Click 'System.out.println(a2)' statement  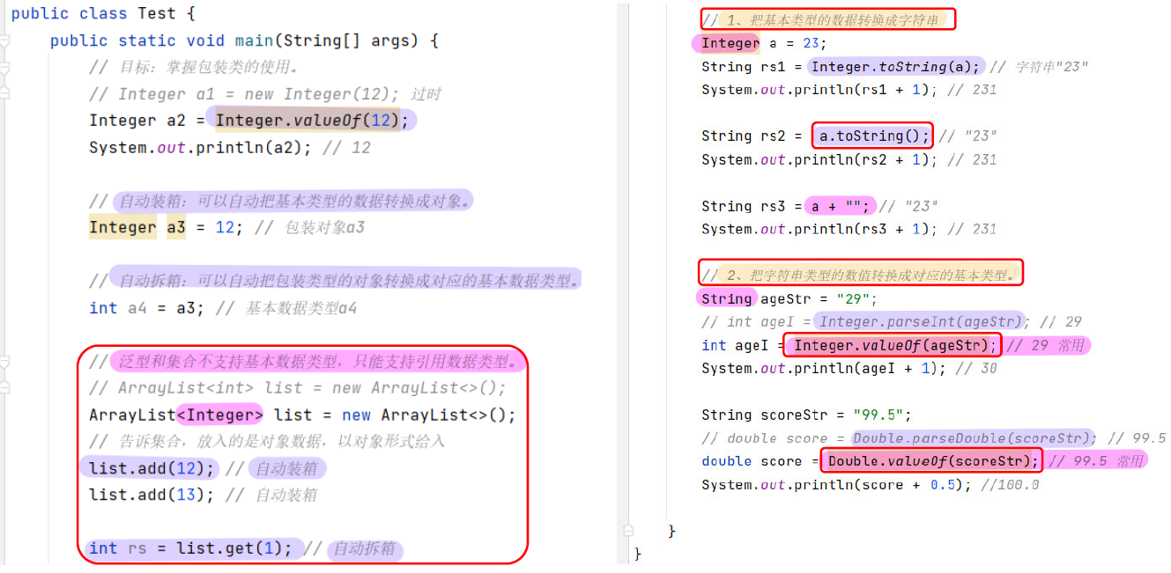[200, 147]
